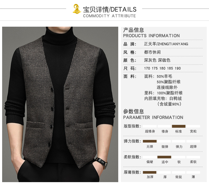Image resolution: width=209 pixels, height=189 pixels.
Task: Click the 都市休闲 style value
Action: [152, 52]
